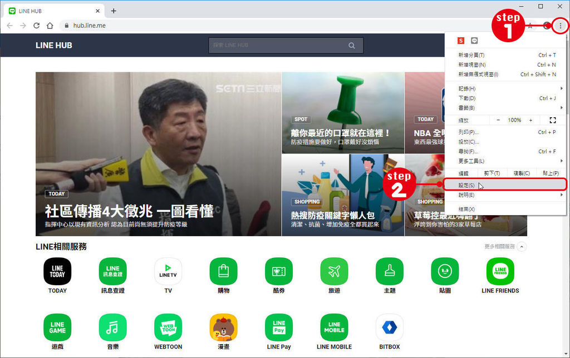
Task: Open the 貼圖 sticker icon
Action: pos(445,271)
